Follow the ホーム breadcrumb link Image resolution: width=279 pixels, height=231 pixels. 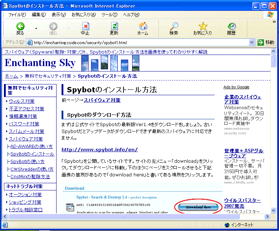click(12, 76)
